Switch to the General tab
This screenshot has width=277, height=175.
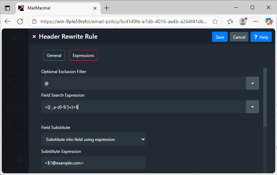click(54, 56)
